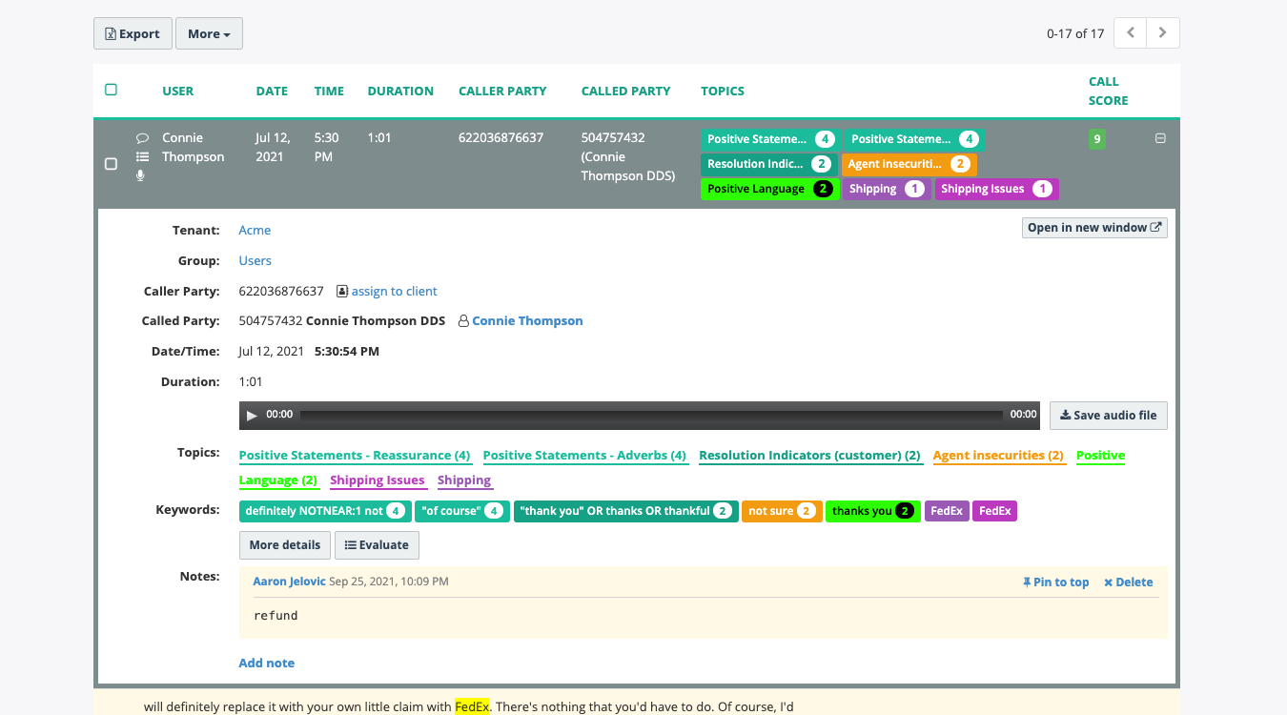Open the Users group link
The width and height of the screenshot is (1287, 715).
(255, 261)
